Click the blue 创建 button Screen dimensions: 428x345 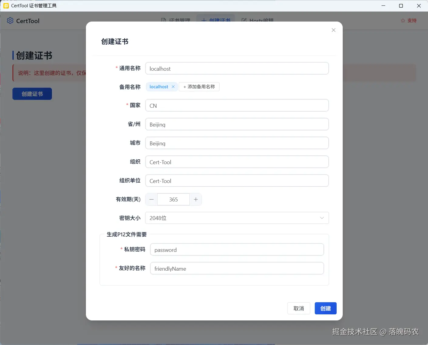point(325,308)
